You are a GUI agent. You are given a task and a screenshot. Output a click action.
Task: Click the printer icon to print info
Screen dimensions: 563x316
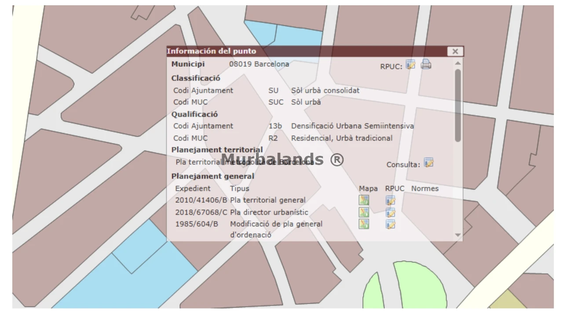(x=426, y=65)
